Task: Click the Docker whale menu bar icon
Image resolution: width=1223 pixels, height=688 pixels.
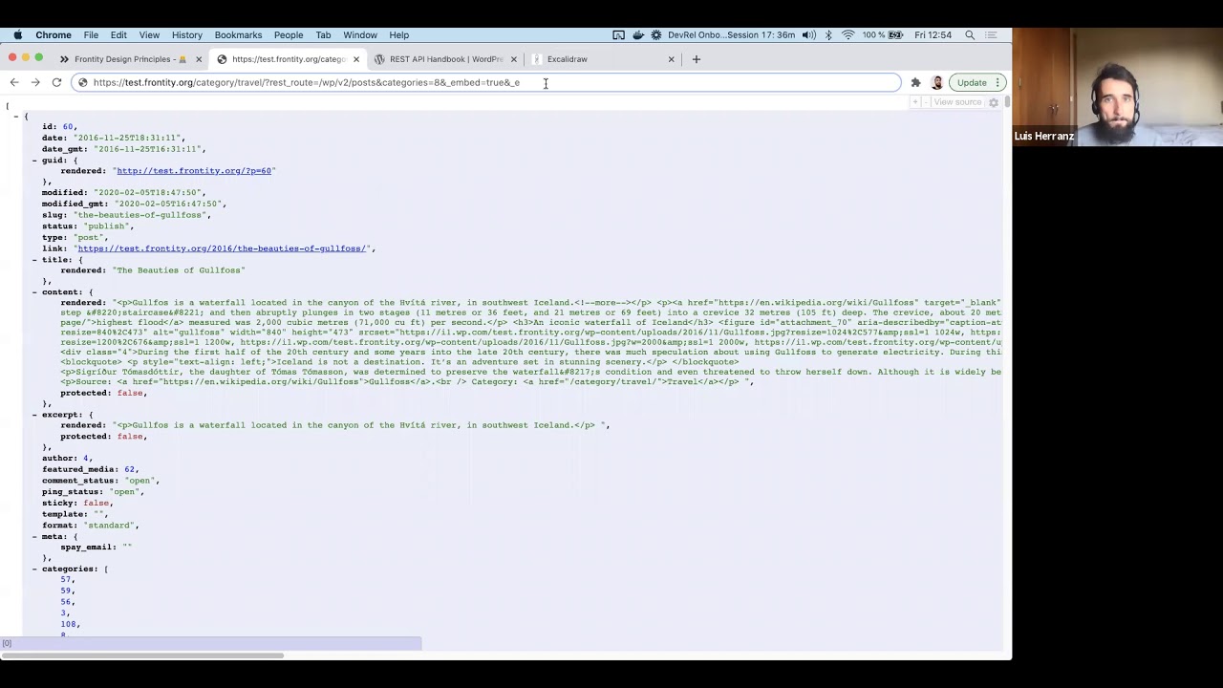Action: click(x=637, y=35)
